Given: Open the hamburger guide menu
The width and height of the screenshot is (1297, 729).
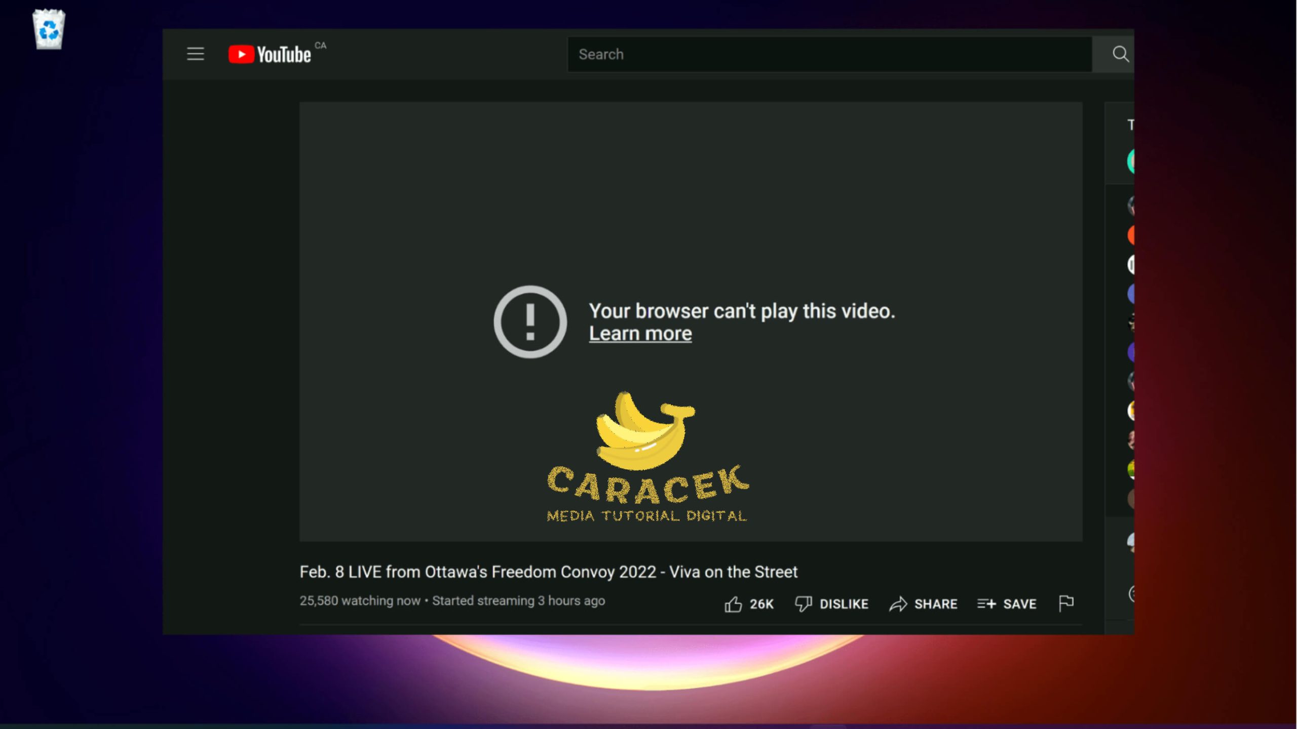Looking at the screenshot, I should pos(195,54).
